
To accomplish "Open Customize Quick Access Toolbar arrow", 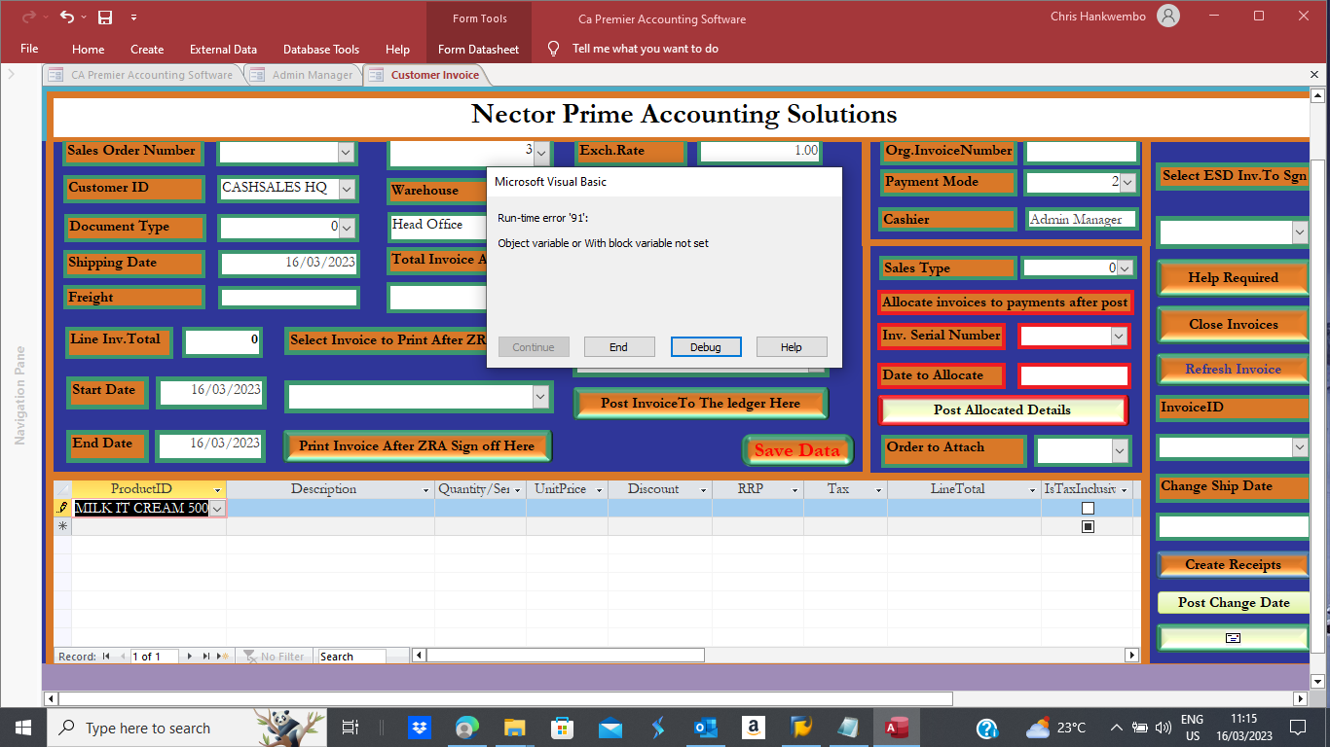I will click(x=133, y=18).
